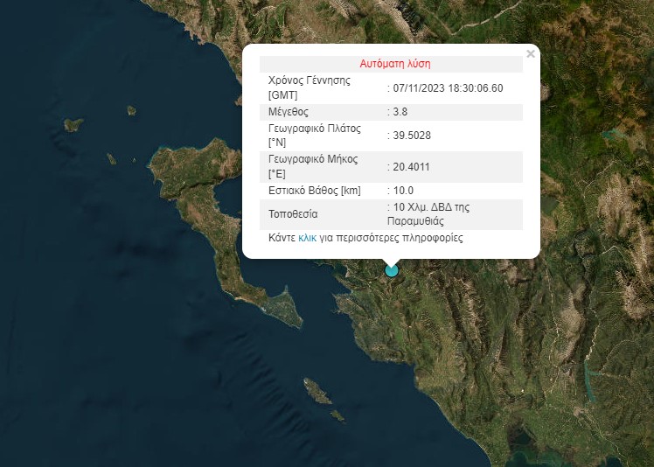Click the popup's pointer tip above the marker
The height and width of the screenshot is (467, 654).
[392, 262]
